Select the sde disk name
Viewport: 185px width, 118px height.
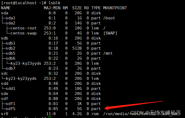(x=4, y=94)
